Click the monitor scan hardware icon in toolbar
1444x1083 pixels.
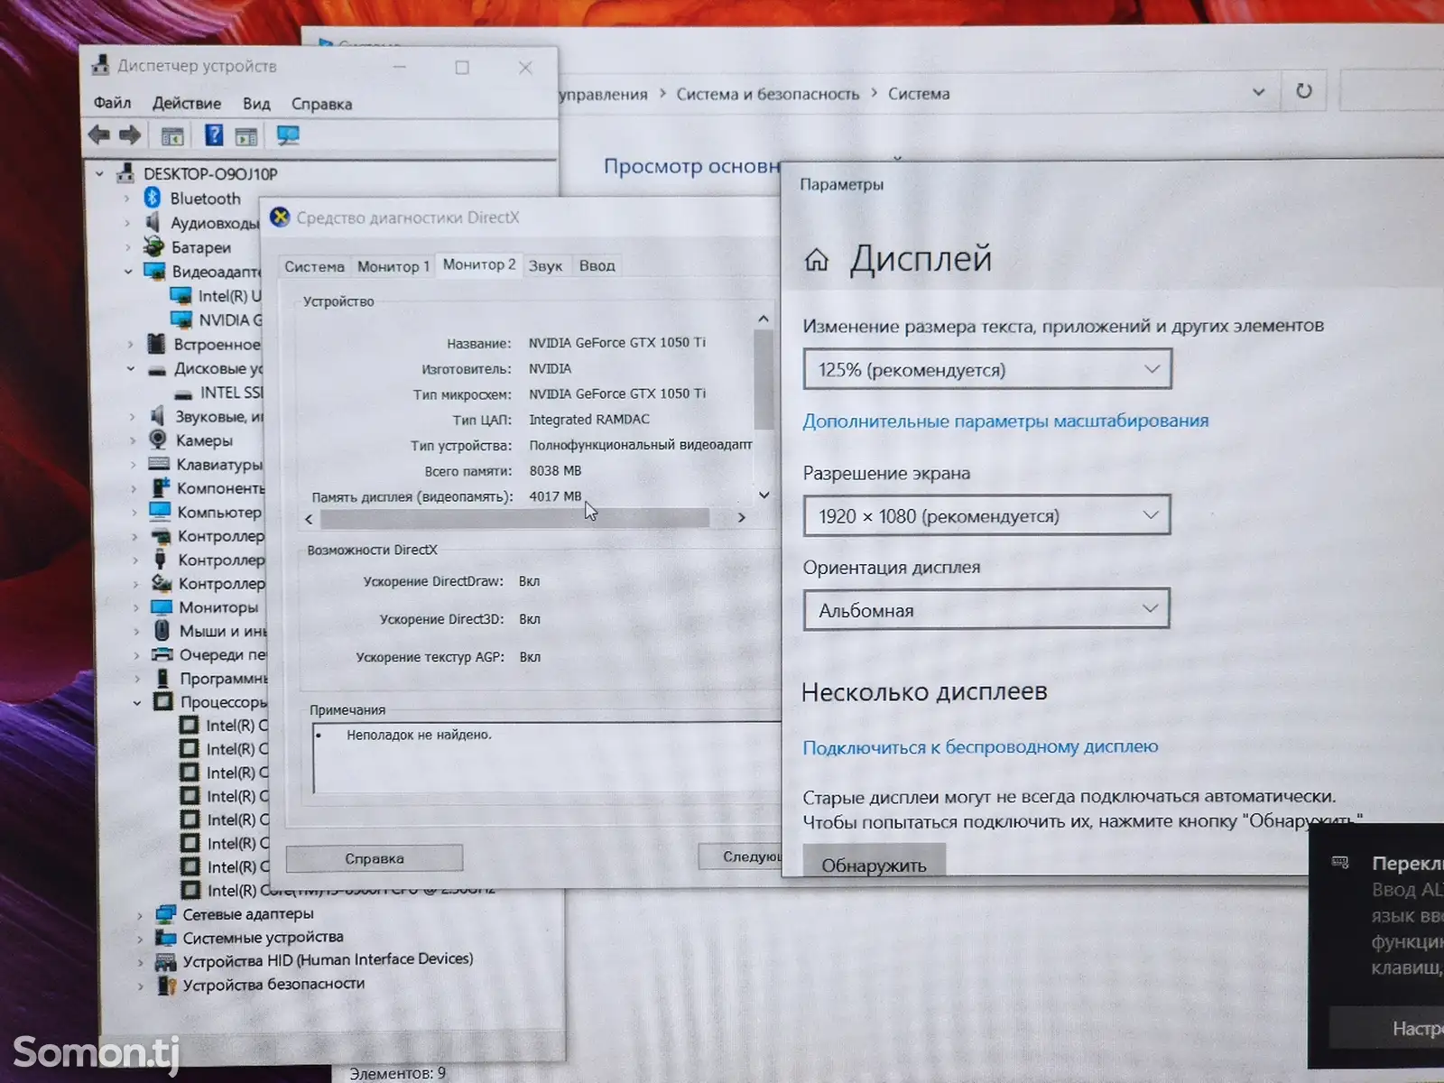coord(288,135)
